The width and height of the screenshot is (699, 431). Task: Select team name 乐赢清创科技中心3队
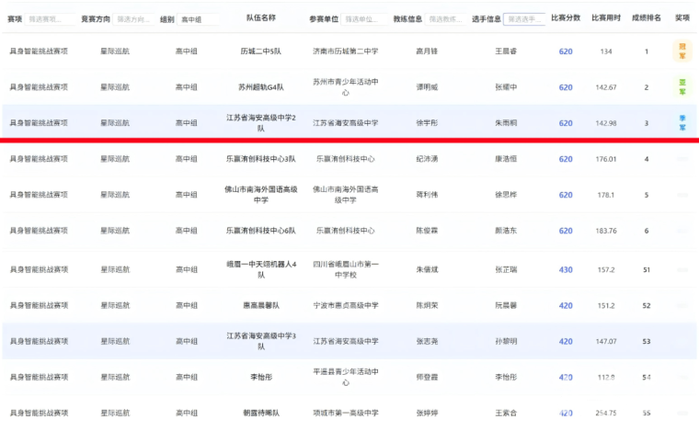tap(261, 159)
